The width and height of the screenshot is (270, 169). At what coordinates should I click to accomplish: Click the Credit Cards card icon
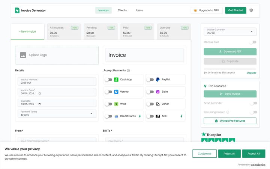pos(116,116)
